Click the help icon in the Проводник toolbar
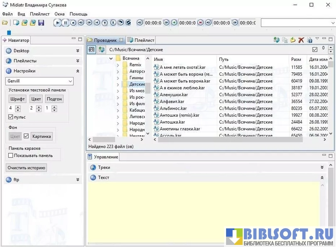 coord(309,40)
